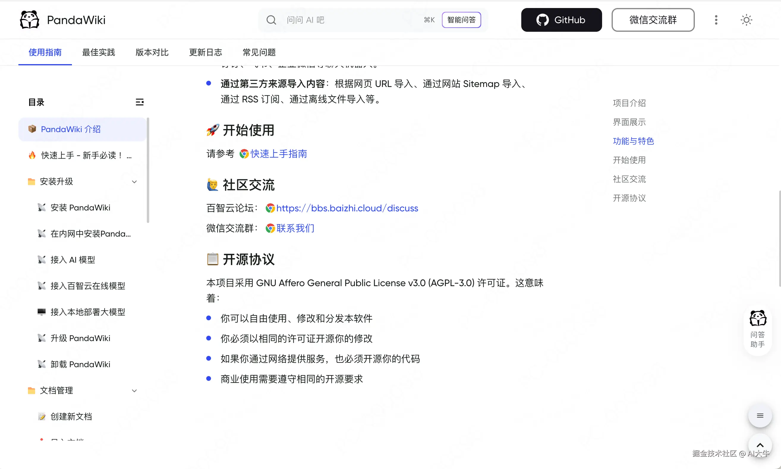Open GitHub button with octocat icon
Image resolution: width=781 pixels, height=469 pixels.
pos(561,20)
